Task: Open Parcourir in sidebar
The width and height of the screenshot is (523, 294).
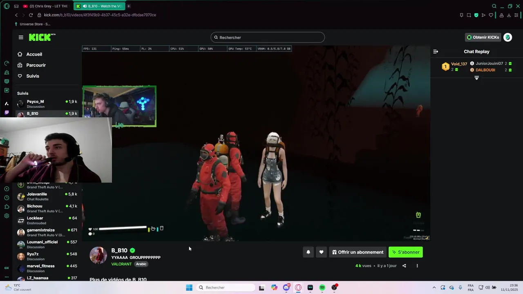Action: pos(36,65)
